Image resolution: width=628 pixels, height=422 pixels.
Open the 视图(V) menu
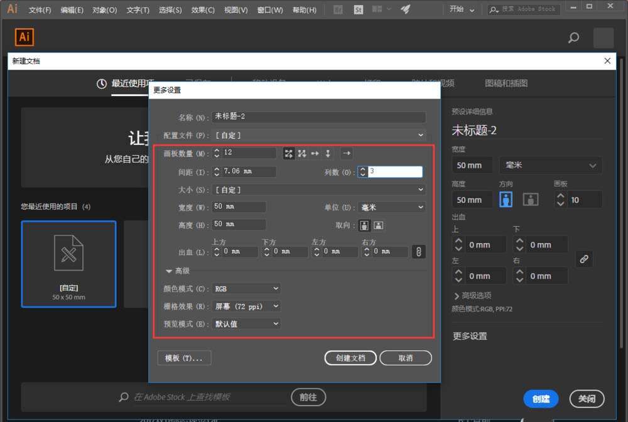click(236, 10)
